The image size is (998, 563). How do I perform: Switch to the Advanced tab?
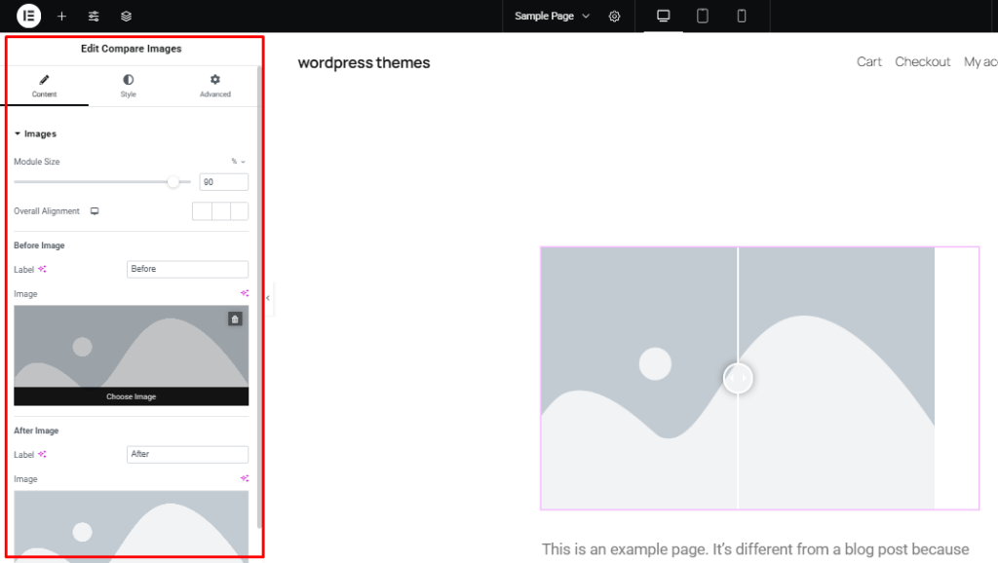pyautogui.click(x=214, y=85)
